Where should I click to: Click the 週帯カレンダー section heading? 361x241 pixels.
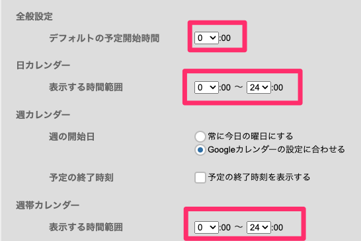coord(48,205)
